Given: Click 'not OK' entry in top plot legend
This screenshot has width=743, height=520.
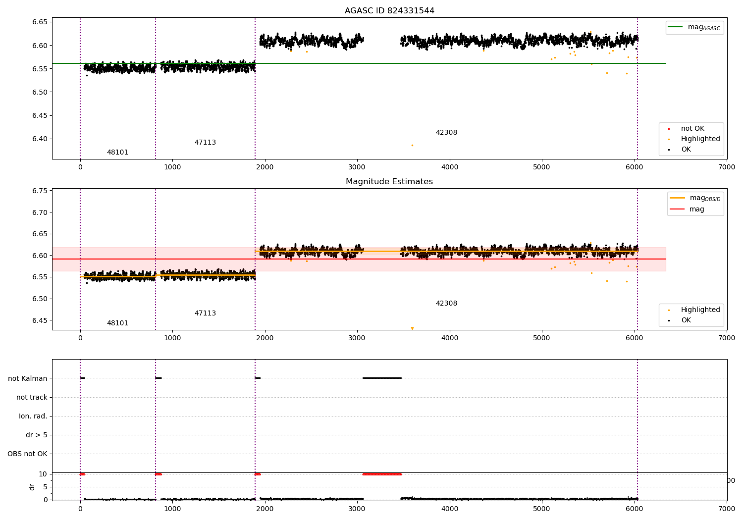Looking at the screenshot, I should click(x=692, y=129).
